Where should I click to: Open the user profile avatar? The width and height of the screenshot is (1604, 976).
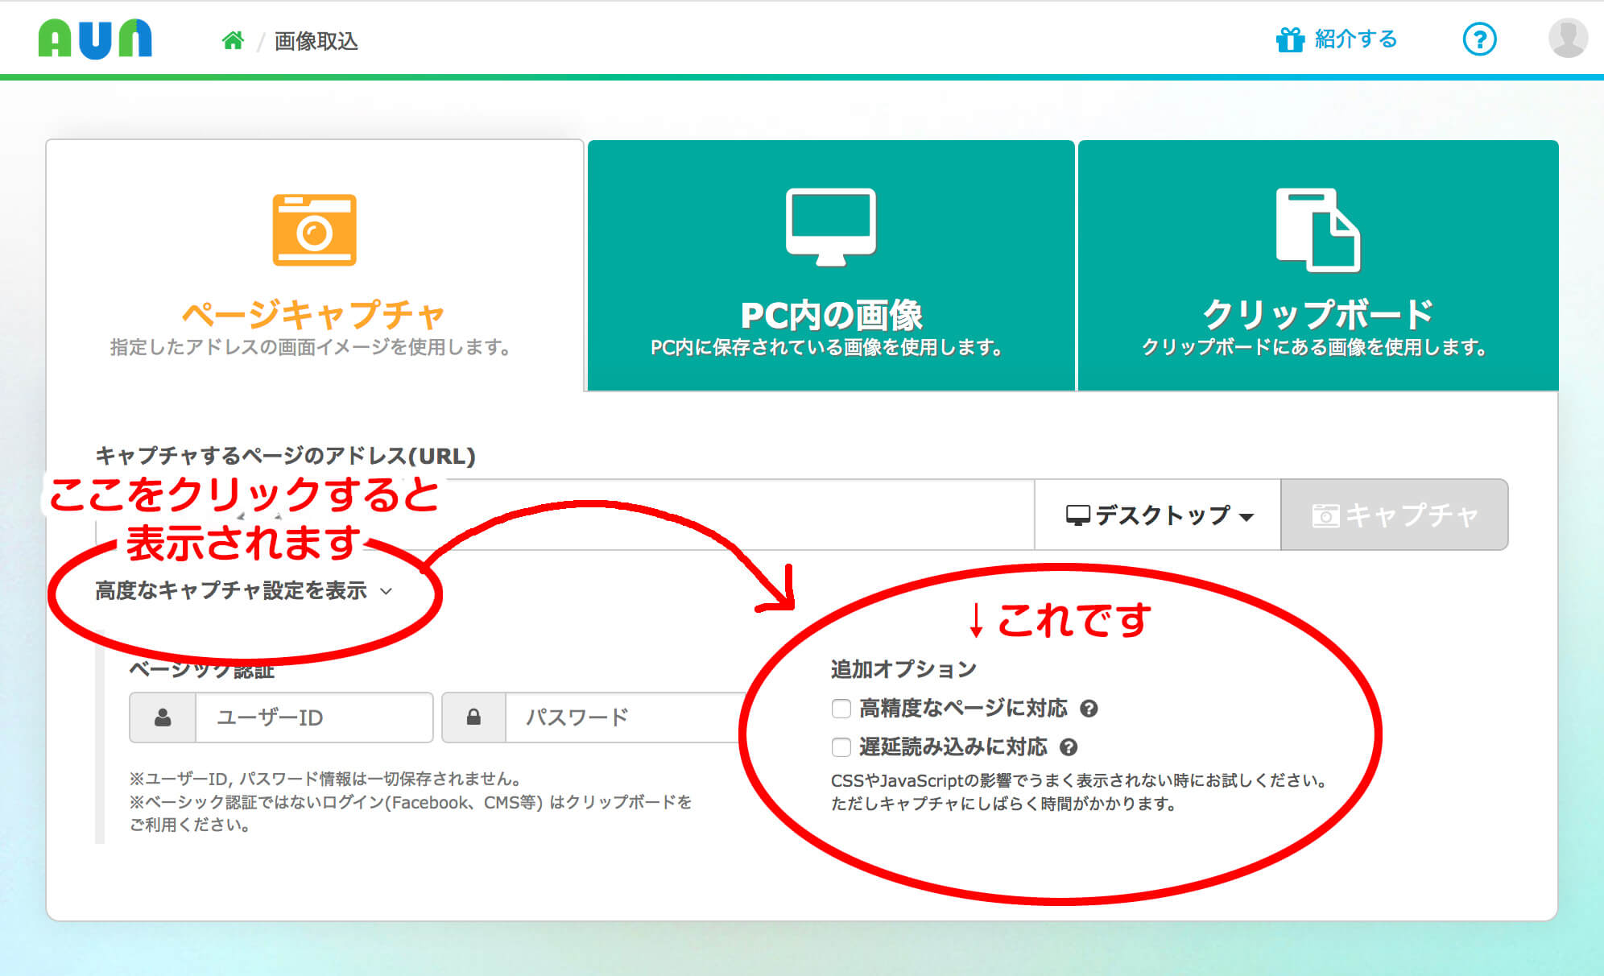coord(1568,38)
